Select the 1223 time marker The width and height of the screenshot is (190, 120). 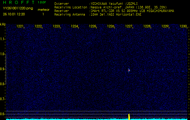pos(56,26)
